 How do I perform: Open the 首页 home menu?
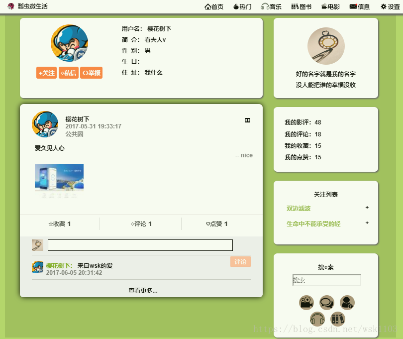(x=214, y=6)
